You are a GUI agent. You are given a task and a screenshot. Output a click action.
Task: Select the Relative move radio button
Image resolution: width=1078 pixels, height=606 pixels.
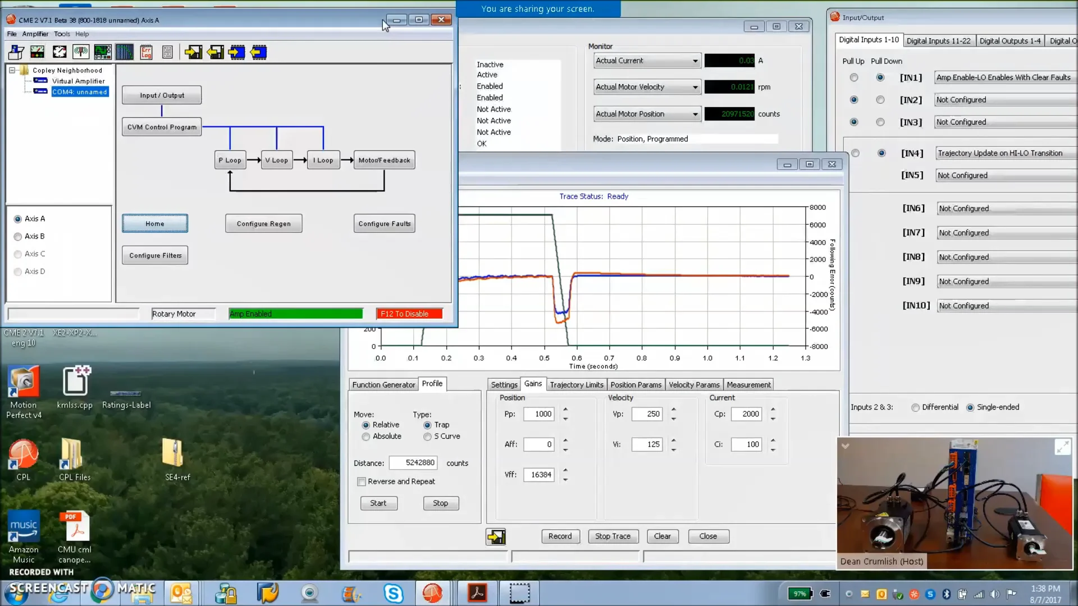coord(366,425)
